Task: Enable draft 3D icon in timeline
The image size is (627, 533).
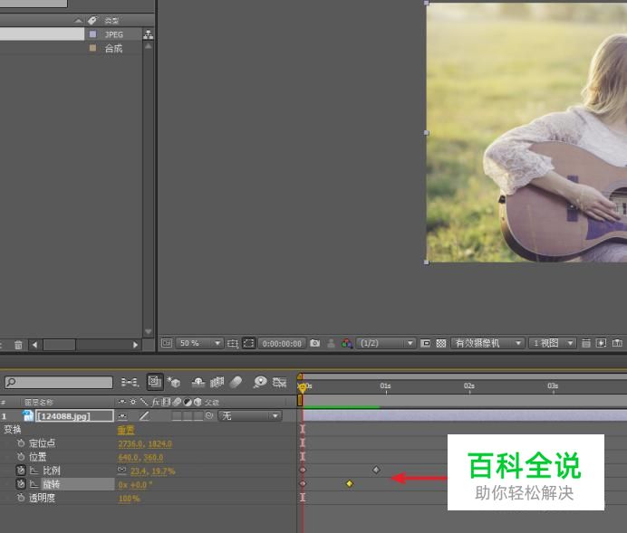Action: pos(174,382)
